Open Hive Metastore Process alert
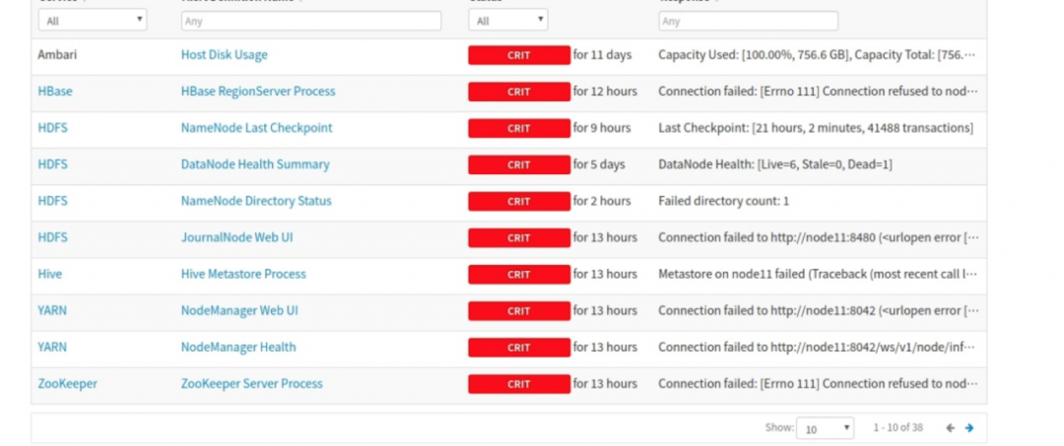This screenshot has height=446, width=1064. pyautogui.click(x=243, y=275)
